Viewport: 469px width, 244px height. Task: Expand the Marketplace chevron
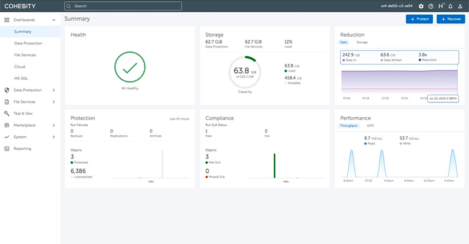(x=54, y=125)
